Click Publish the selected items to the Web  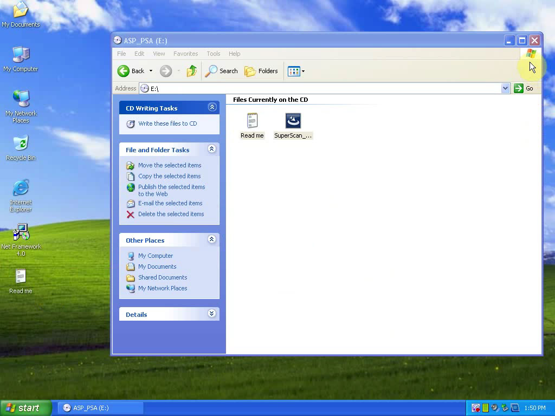tap(171, 190)
